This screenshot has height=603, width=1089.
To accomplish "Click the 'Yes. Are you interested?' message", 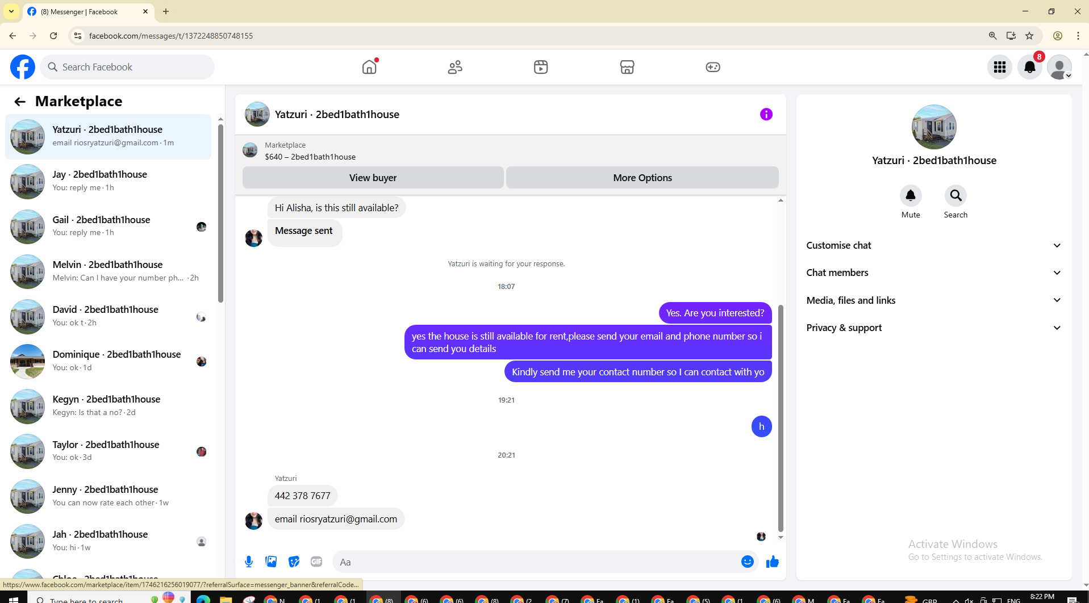I will click(715, 313).
